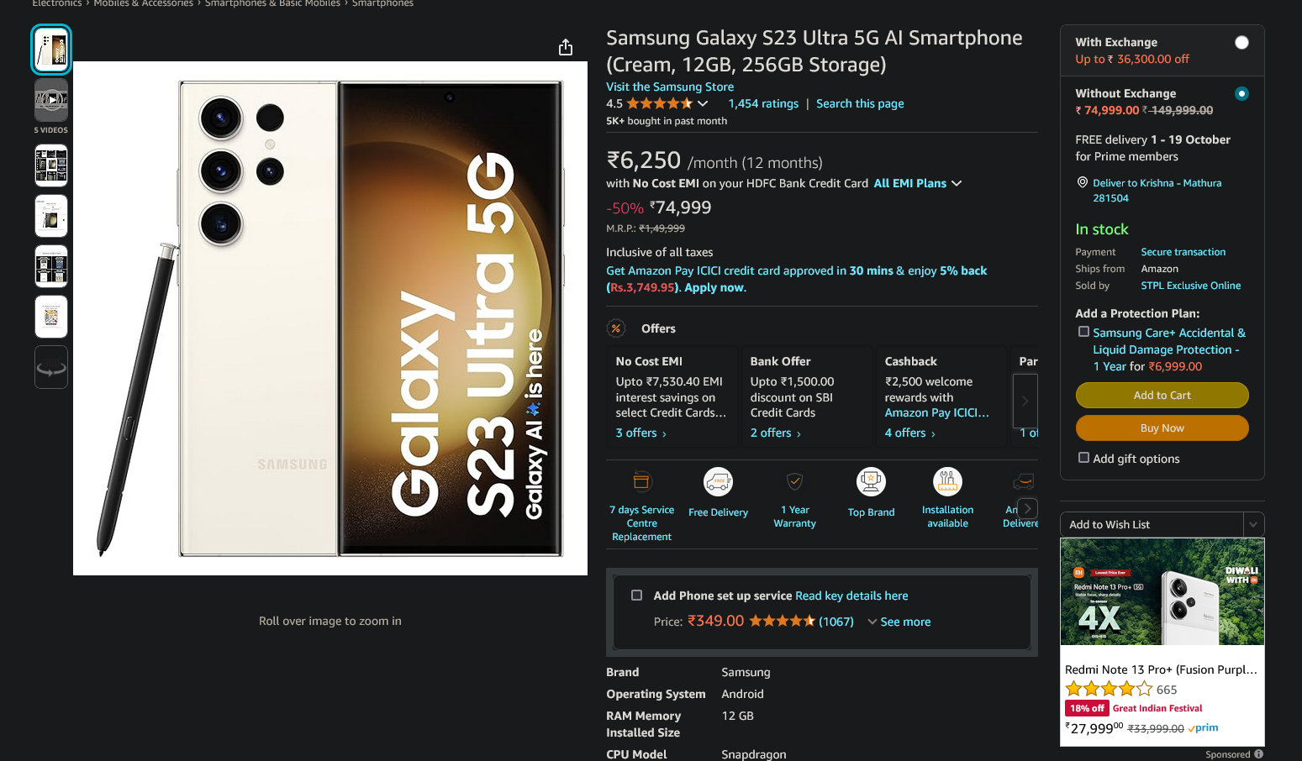
Task: Click the 1 Year Warranty shield icon
Action: tap(794, 481)
